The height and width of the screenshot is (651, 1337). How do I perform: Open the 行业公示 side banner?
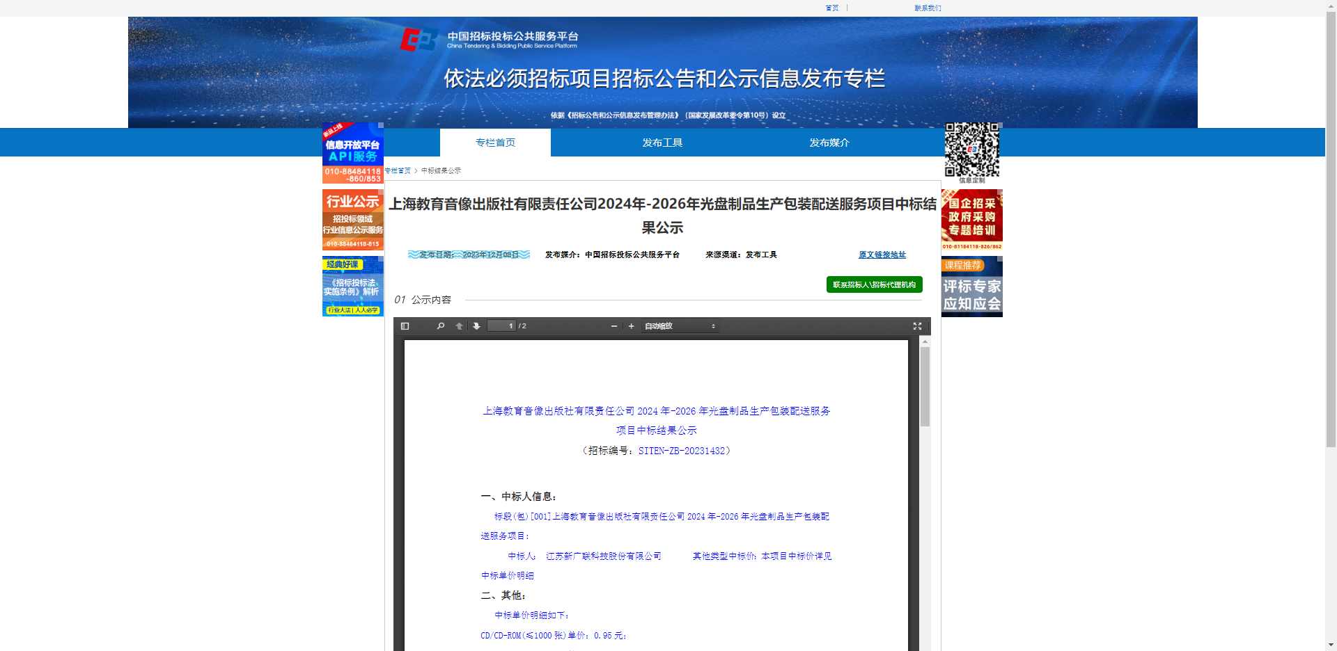353,220
